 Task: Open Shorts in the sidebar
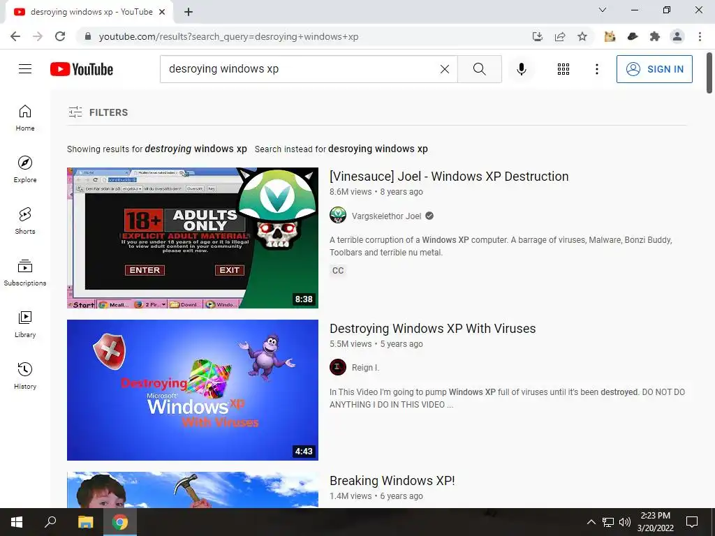[x=25, y=221]
